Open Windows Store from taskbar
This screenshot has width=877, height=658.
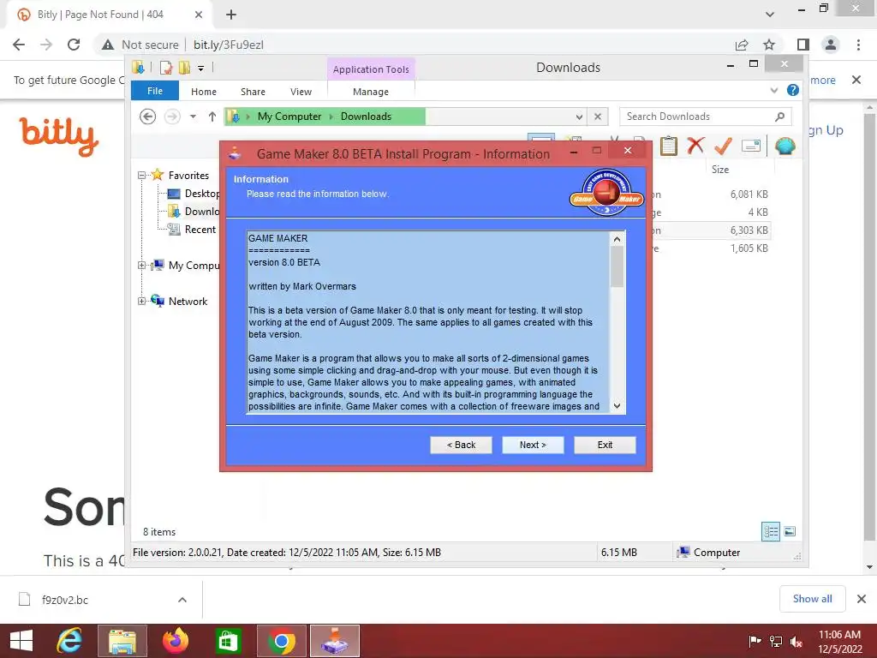228,641
